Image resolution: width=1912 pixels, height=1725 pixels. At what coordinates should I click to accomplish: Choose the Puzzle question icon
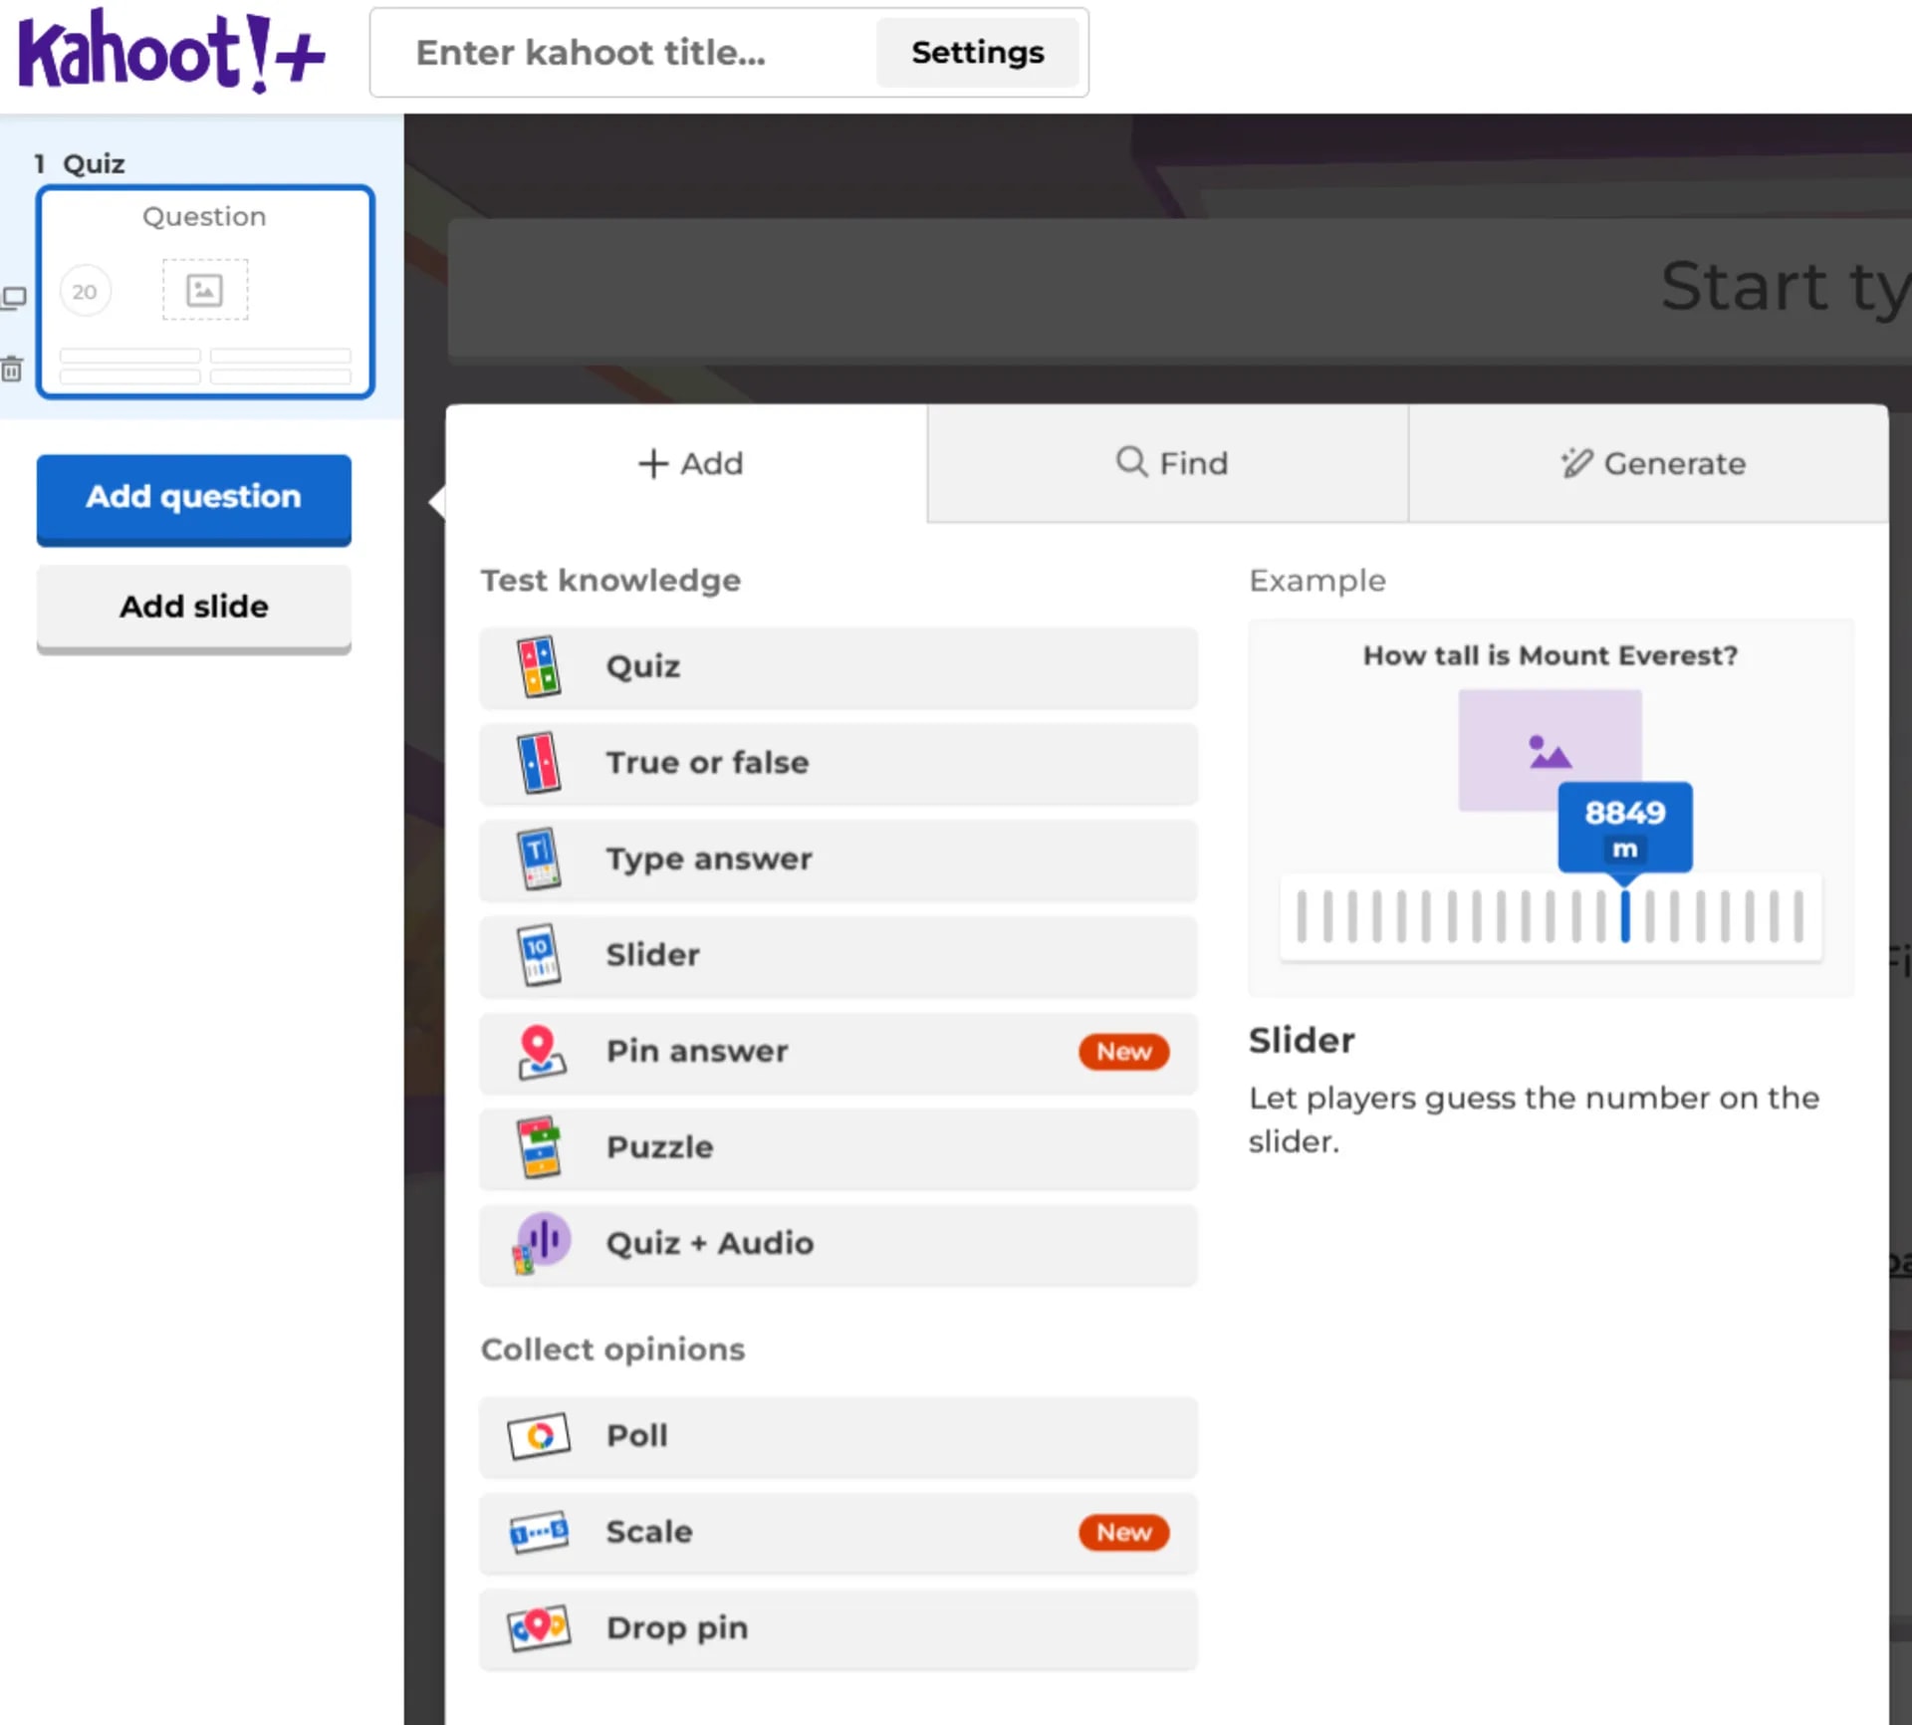click(x=539, y=1146)
